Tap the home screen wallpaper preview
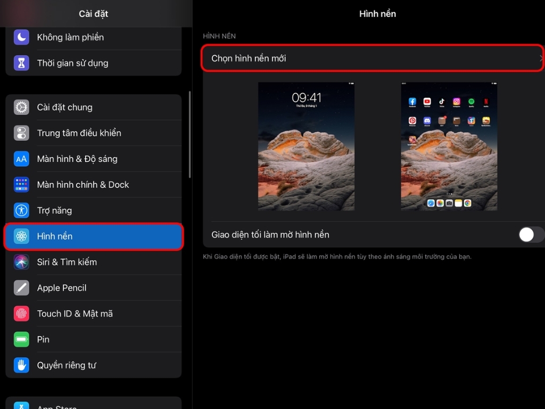 449,146
